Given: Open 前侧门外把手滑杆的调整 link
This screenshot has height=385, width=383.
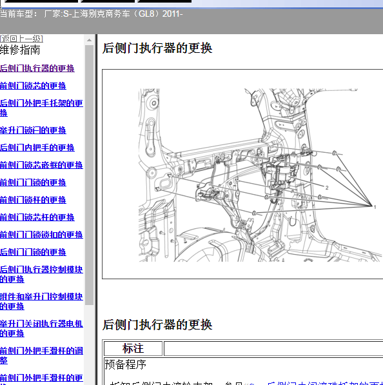Looking at the screenshot, I should click(x=41, y=355).
